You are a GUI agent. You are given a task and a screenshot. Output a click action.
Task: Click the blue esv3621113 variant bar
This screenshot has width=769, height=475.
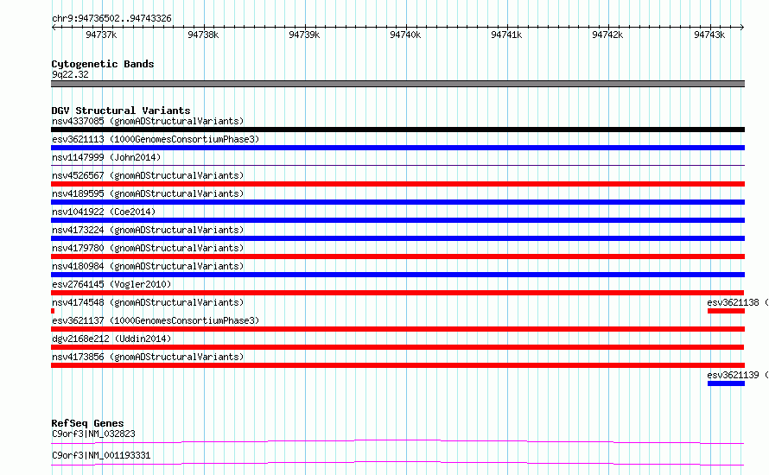(x=397, y=148)
